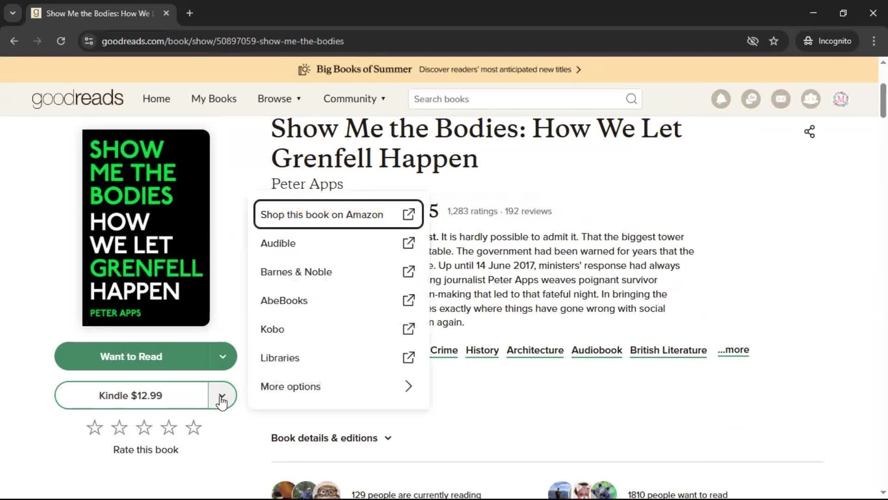Select AbeBooks from buy menu
Viewport: 888px width, 500px height.
(338, 300)
